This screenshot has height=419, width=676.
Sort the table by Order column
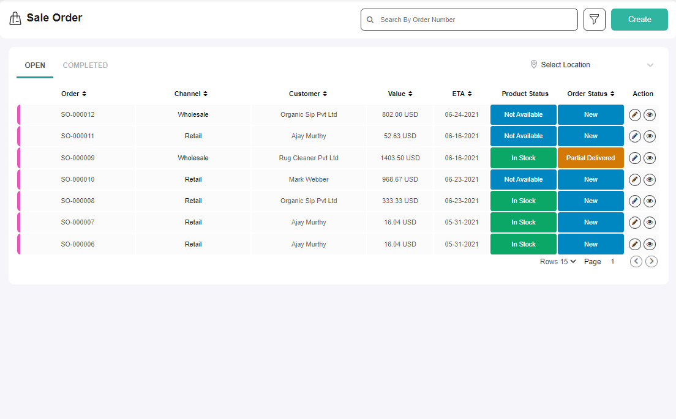(x=73, y=94)
